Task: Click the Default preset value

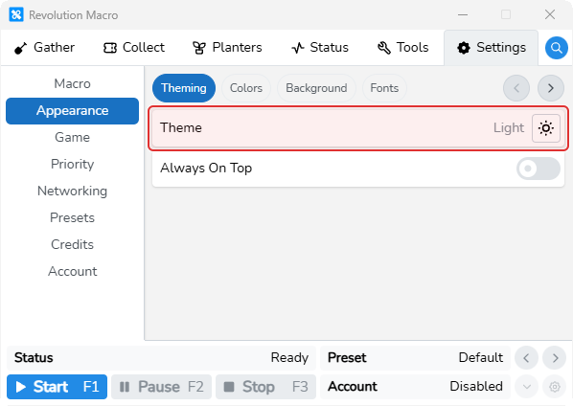Action: tap(481, 357)
